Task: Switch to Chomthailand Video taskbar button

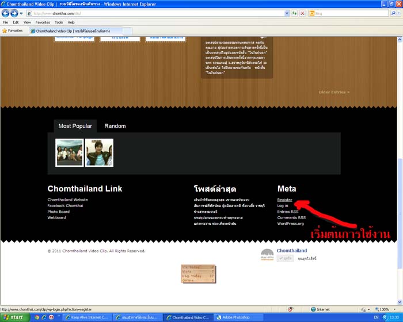Action: [x=188, y=317]
